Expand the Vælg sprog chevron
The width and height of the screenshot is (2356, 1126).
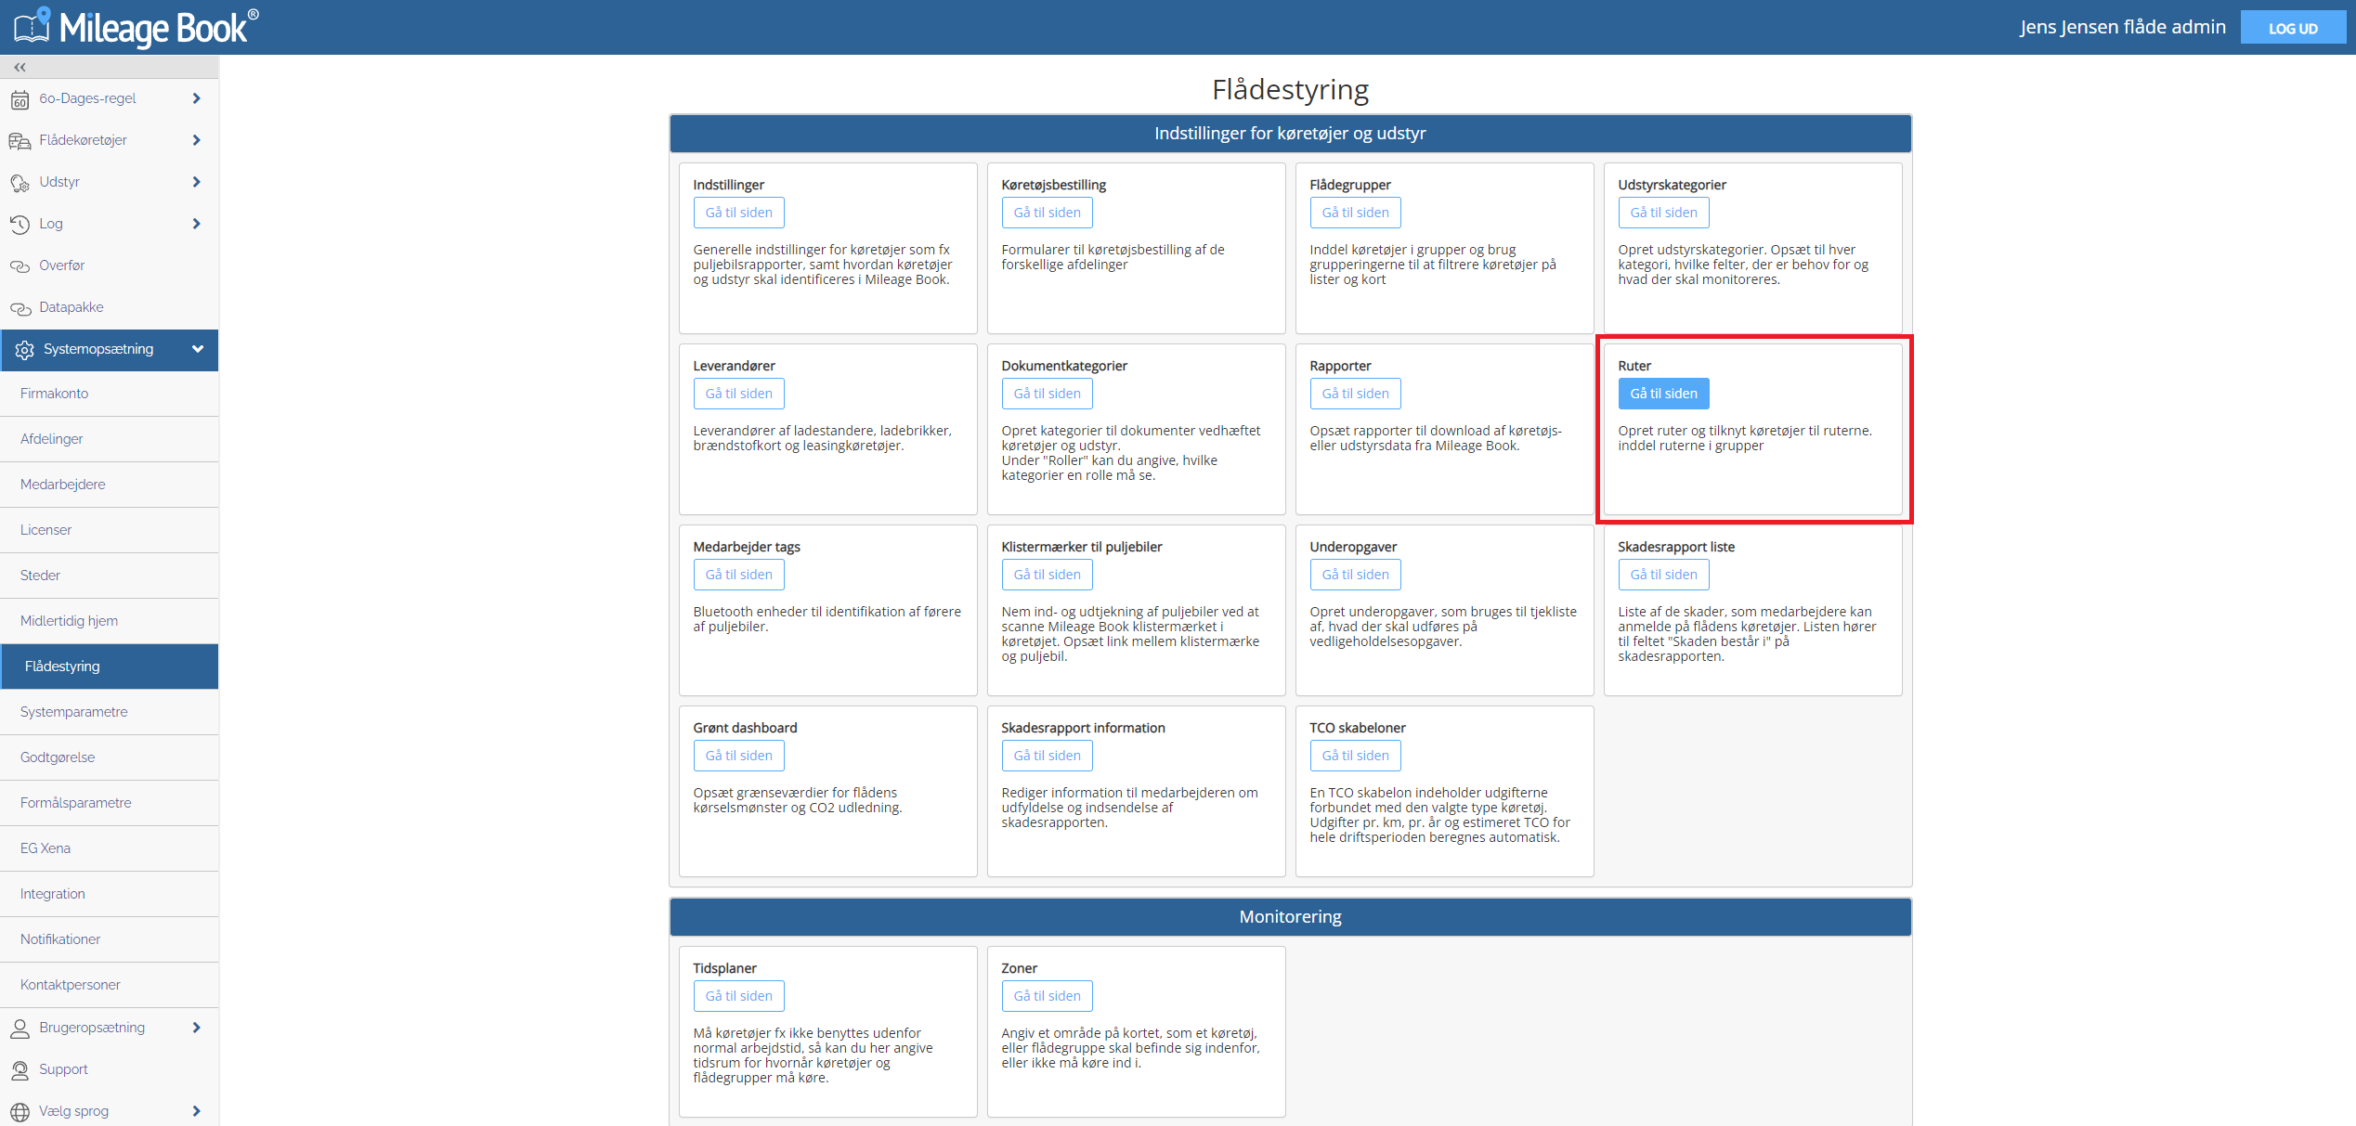pyautogui.click(x=196, y=1111)
